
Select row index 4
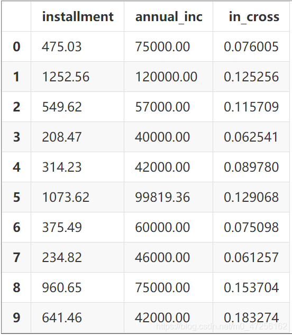[x=17, y=167]
